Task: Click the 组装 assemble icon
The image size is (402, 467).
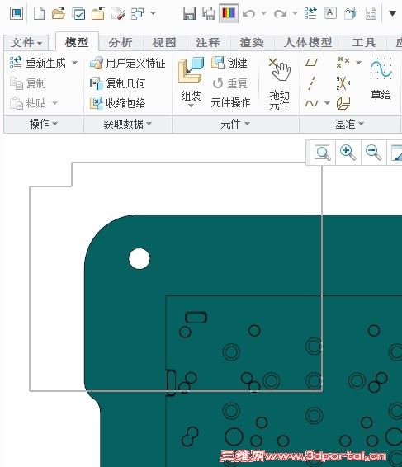Action: [191, 71]
